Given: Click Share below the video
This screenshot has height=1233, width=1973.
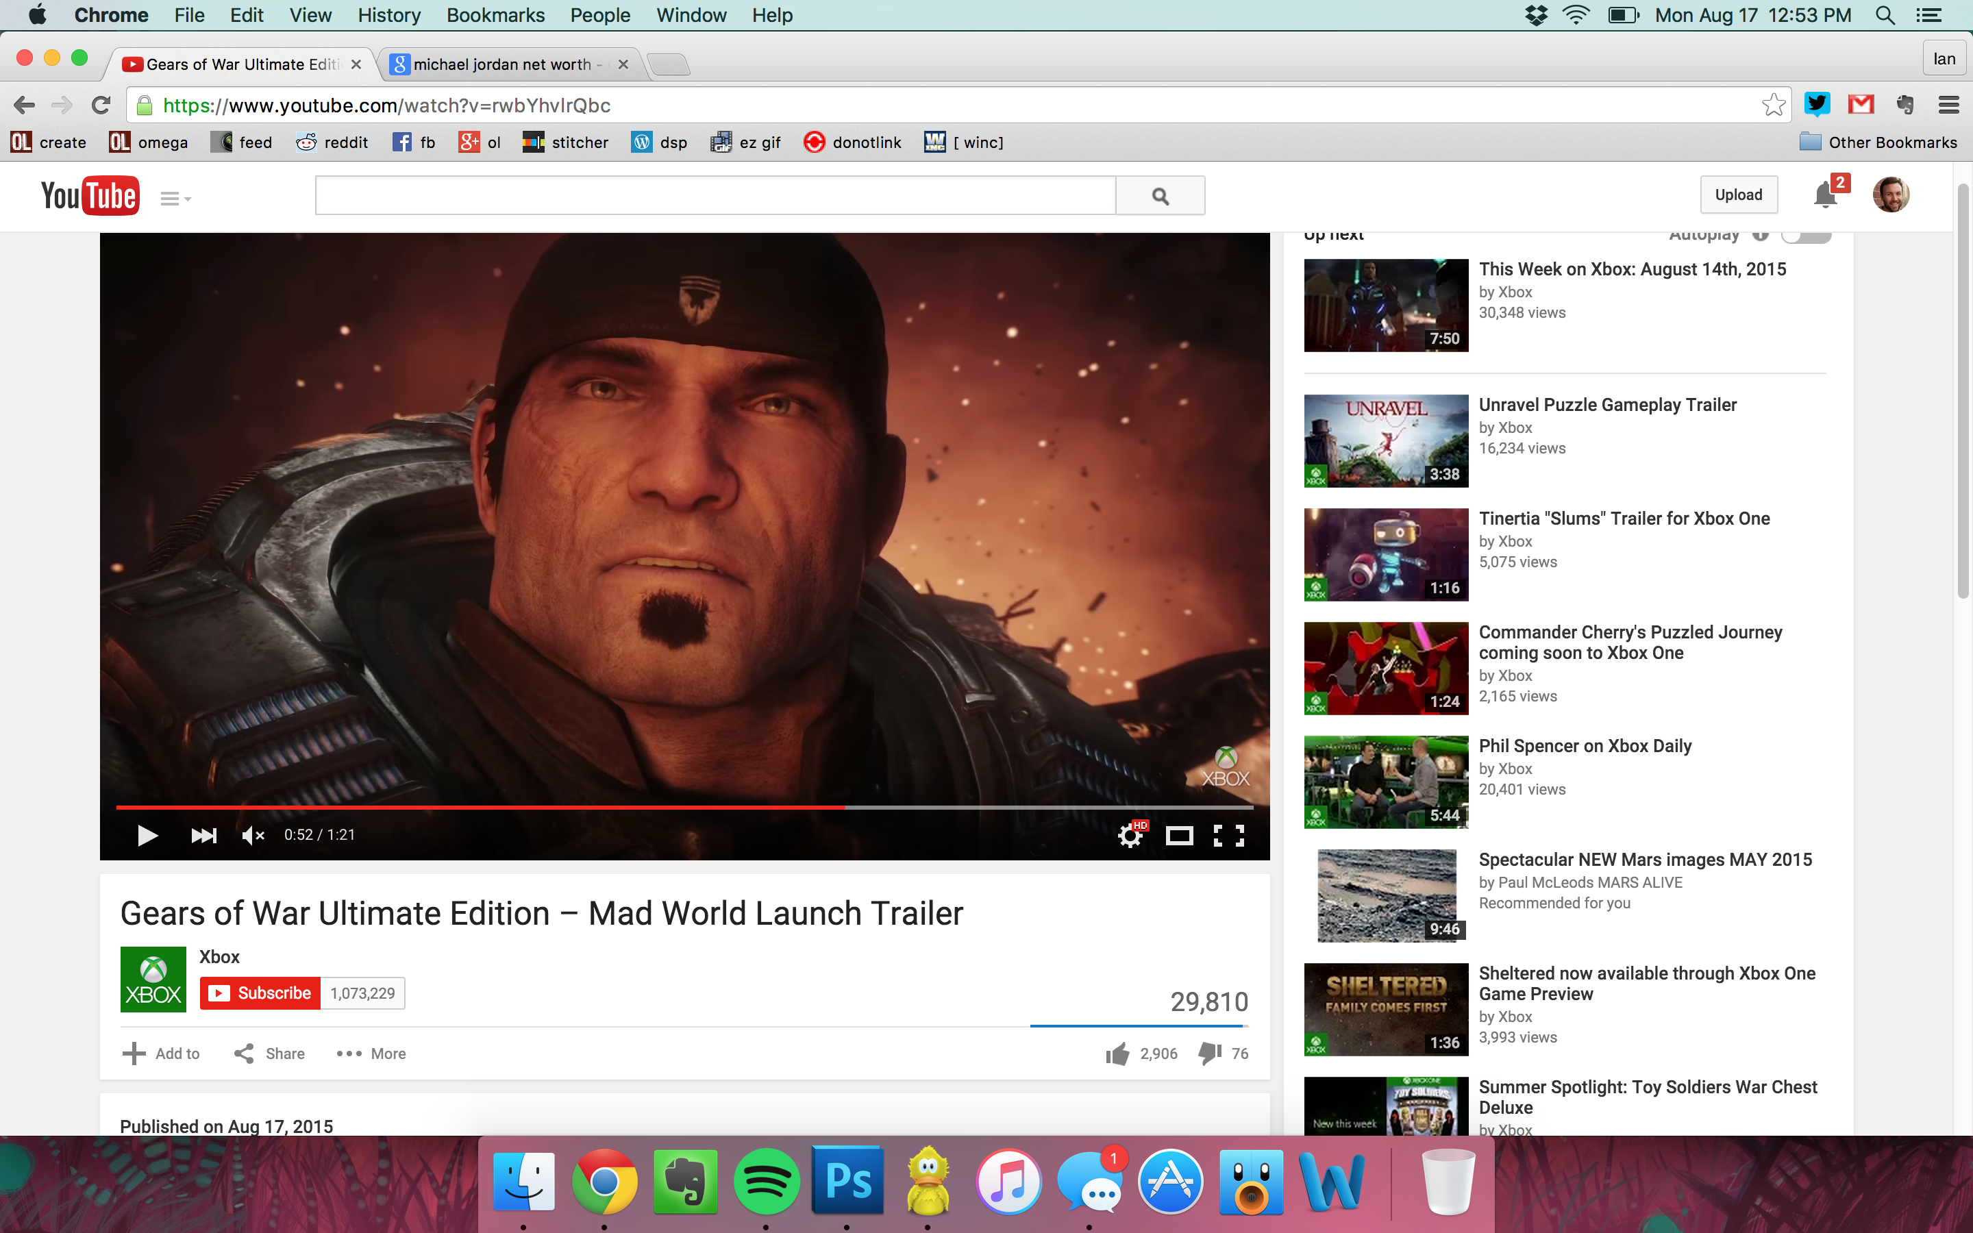Looking at the screenshot, I should pos(269,1054).
